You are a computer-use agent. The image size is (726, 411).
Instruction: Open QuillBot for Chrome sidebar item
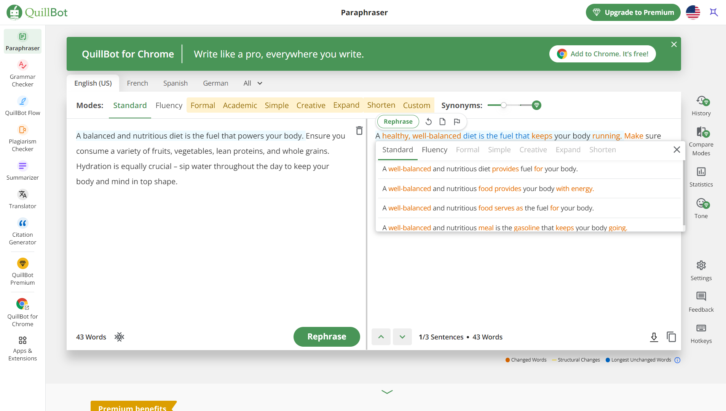22,313
